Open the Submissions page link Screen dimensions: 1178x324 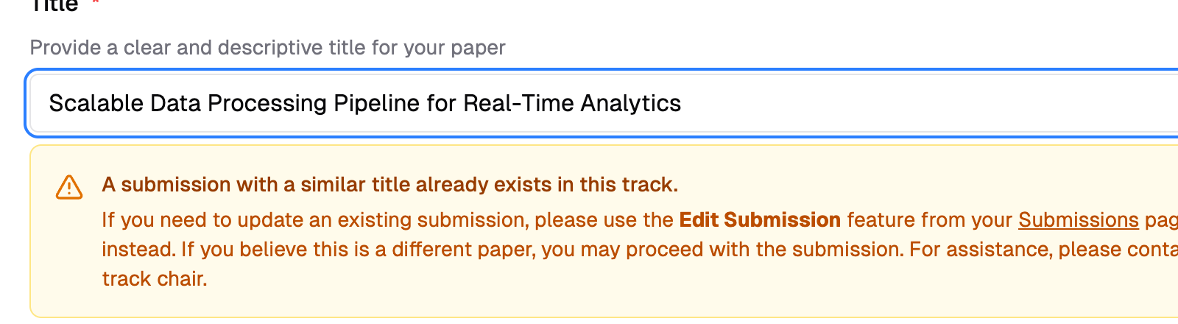[1078, 220]
